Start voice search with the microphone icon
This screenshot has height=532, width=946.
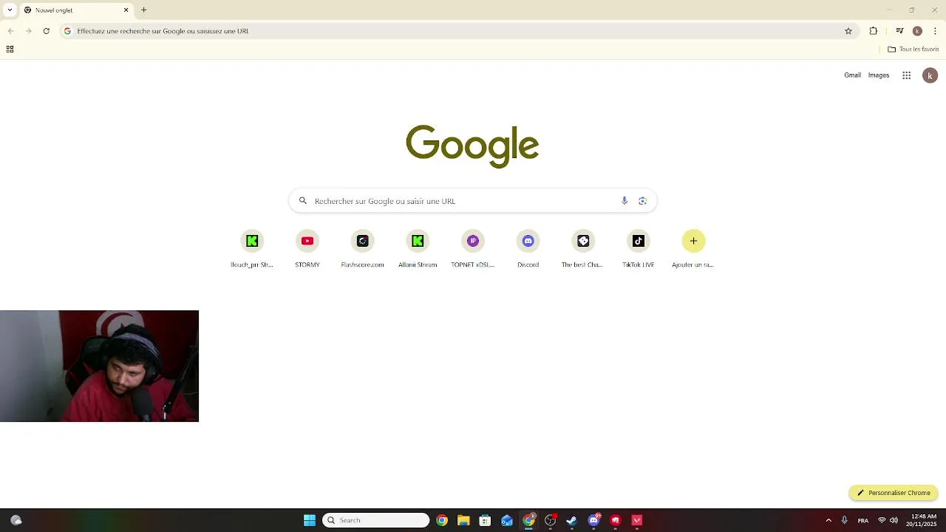coord(625,201)
